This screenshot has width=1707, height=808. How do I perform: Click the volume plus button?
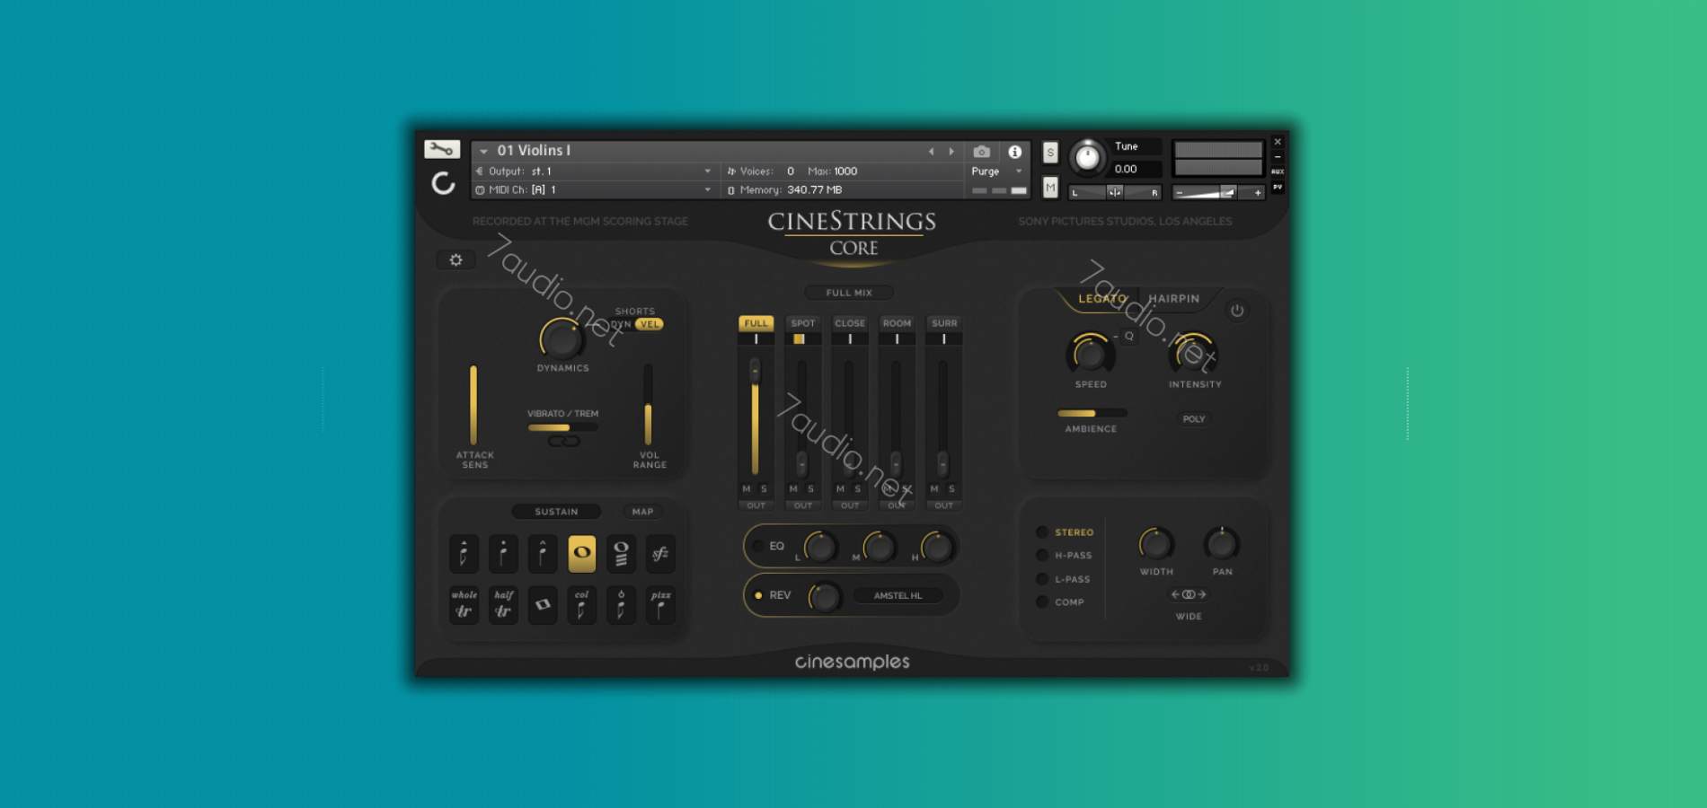coord(1258,192)
